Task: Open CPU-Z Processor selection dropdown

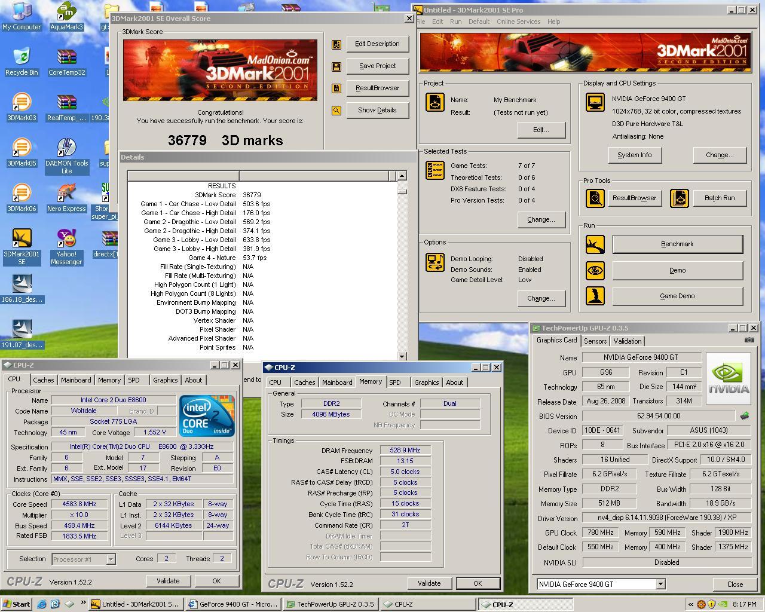Action: point(111,559)
